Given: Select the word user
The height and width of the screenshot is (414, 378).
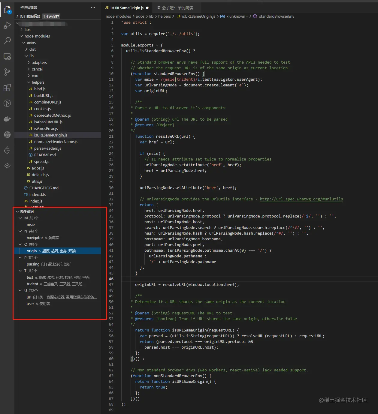Looking at the screenshot, I should point(30,304).
